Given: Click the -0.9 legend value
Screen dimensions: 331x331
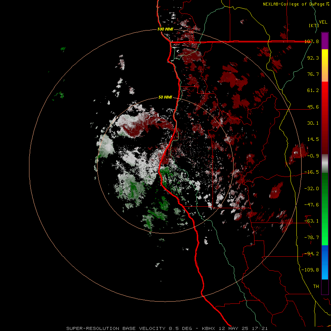Looking at the screenshot, I should [313, 156].
